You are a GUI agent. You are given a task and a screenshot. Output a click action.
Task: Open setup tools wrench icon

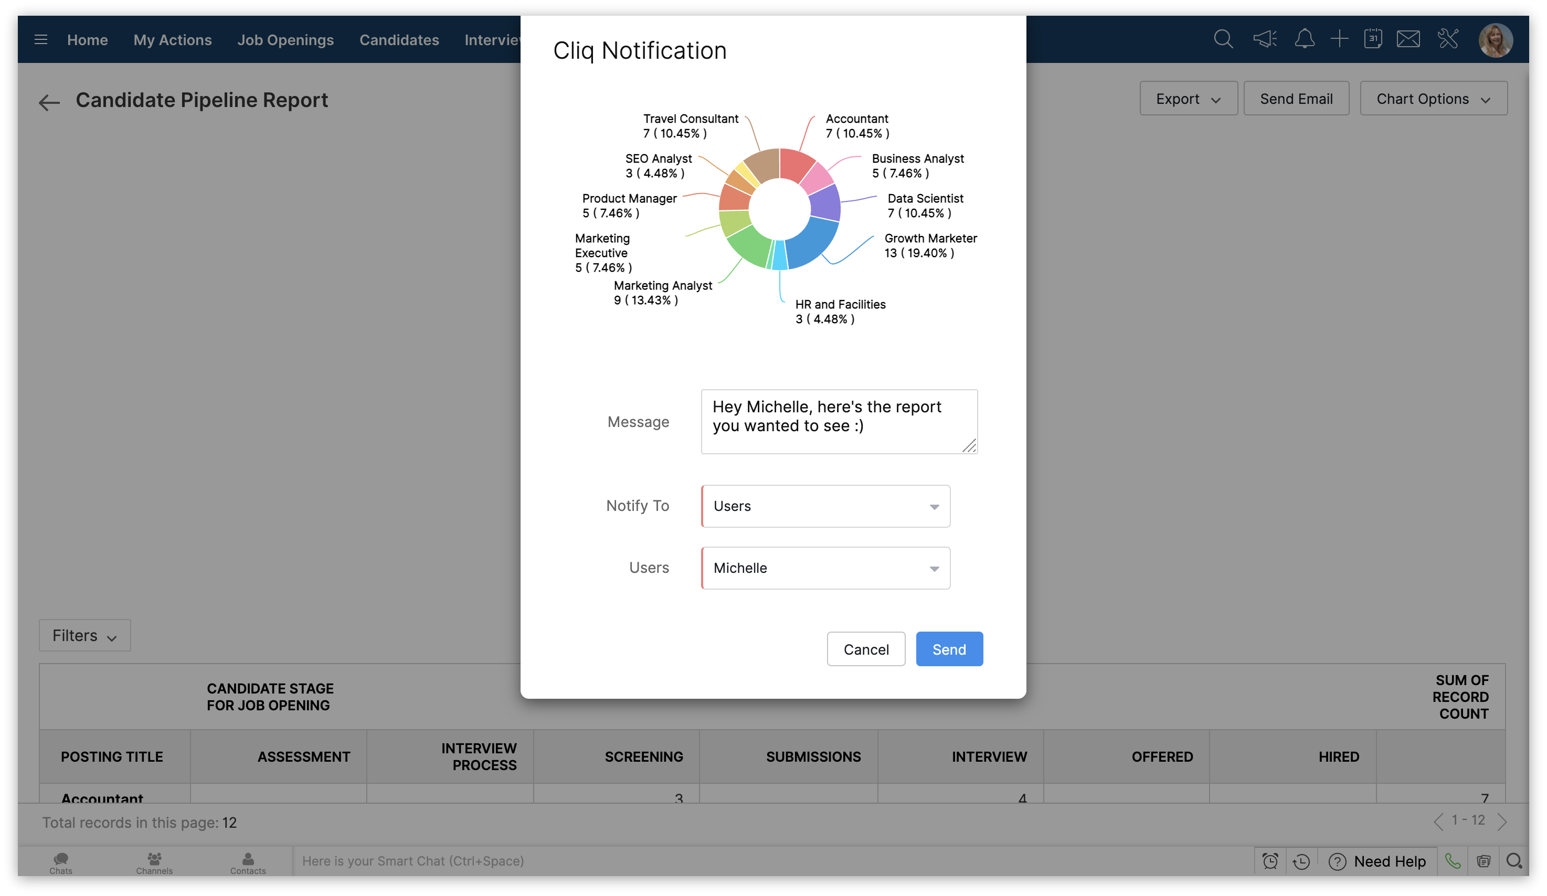(1447, 39)
